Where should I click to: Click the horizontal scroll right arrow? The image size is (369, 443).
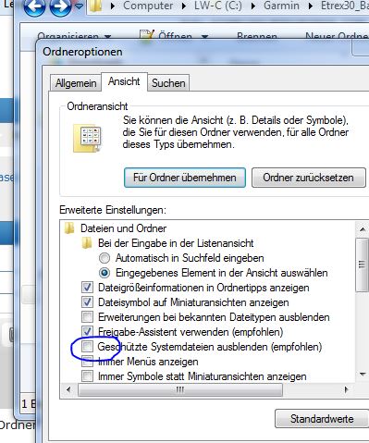pos(346,389)
